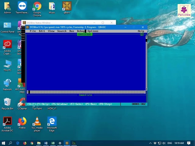
Task: Click the editor maximize arrow beside Untitled
Action: 142,34
